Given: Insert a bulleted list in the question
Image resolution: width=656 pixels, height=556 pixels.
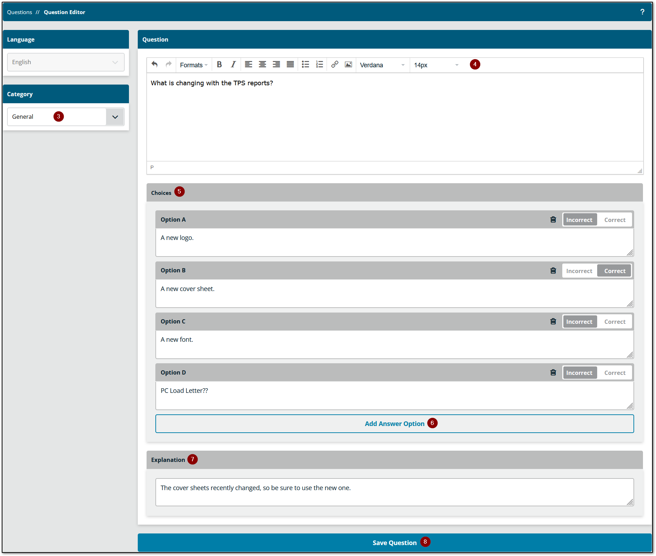Looking at the screenshot, I should (x=305, y=64).
